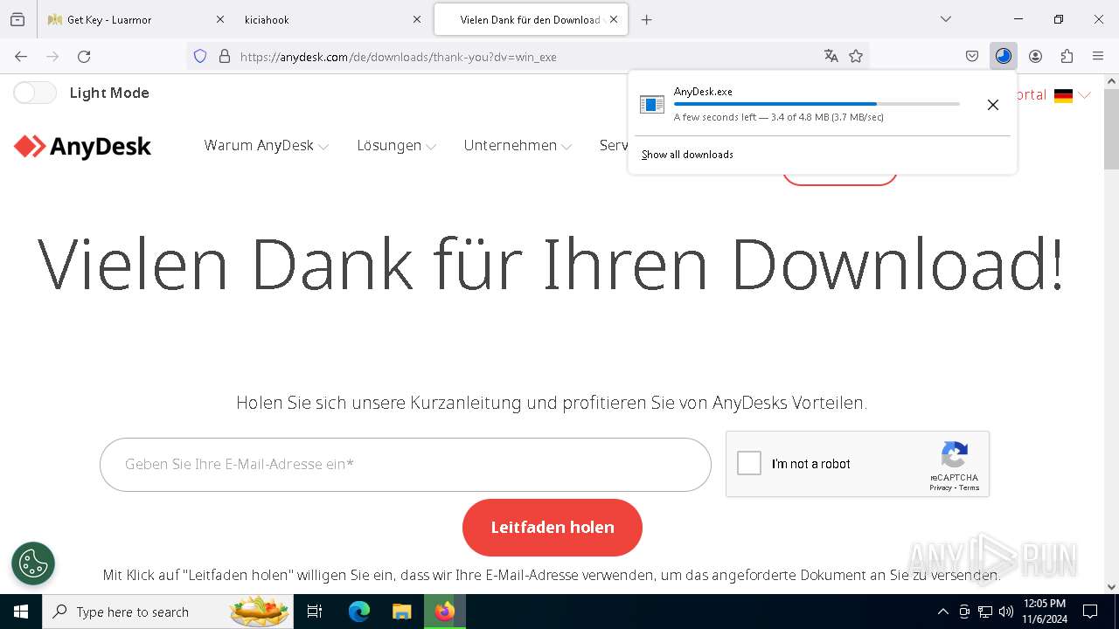Show hidden system tray icons

pos(942,612)
